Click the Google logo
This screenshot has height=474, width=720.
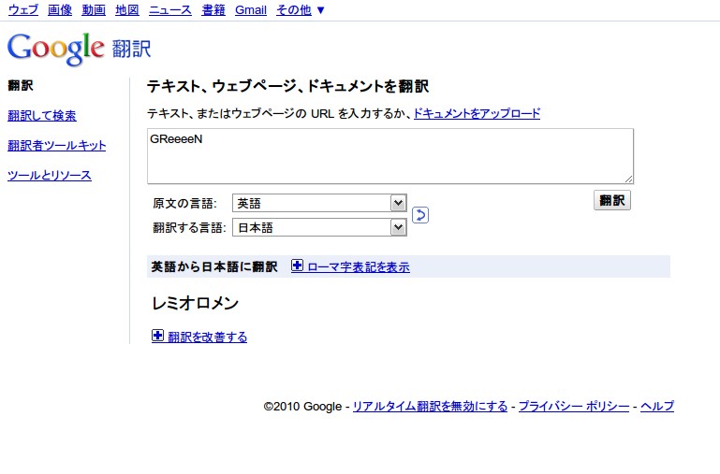point(56,49)
